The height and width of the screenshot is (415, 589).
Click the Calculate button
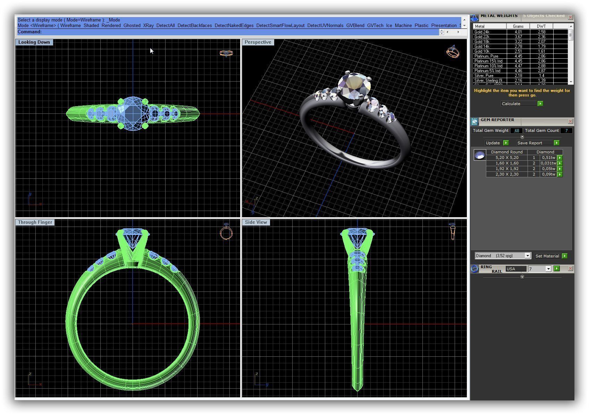pos(522,104)
